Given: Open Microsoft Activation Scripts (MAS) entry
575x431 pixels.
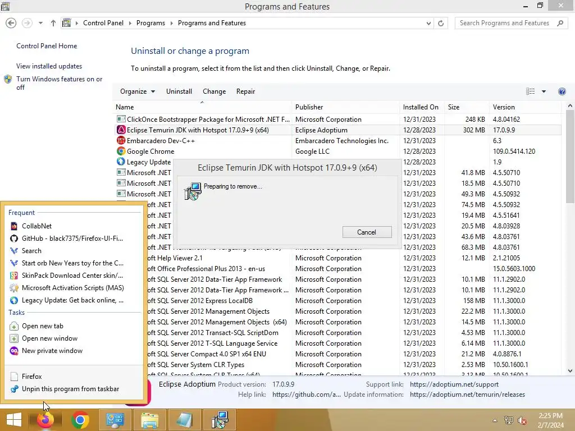Looking at the screenshot, I should [74, 288].
